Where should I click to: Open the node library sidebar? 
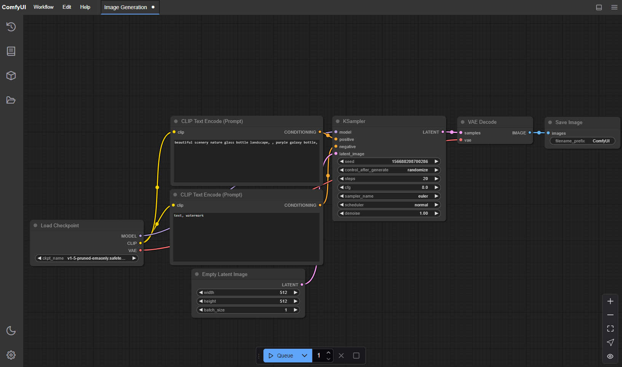click(x=11, y=51)
